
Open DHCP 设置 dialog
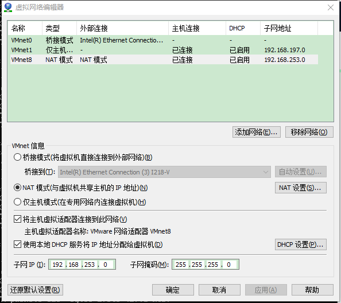(301, 244)
